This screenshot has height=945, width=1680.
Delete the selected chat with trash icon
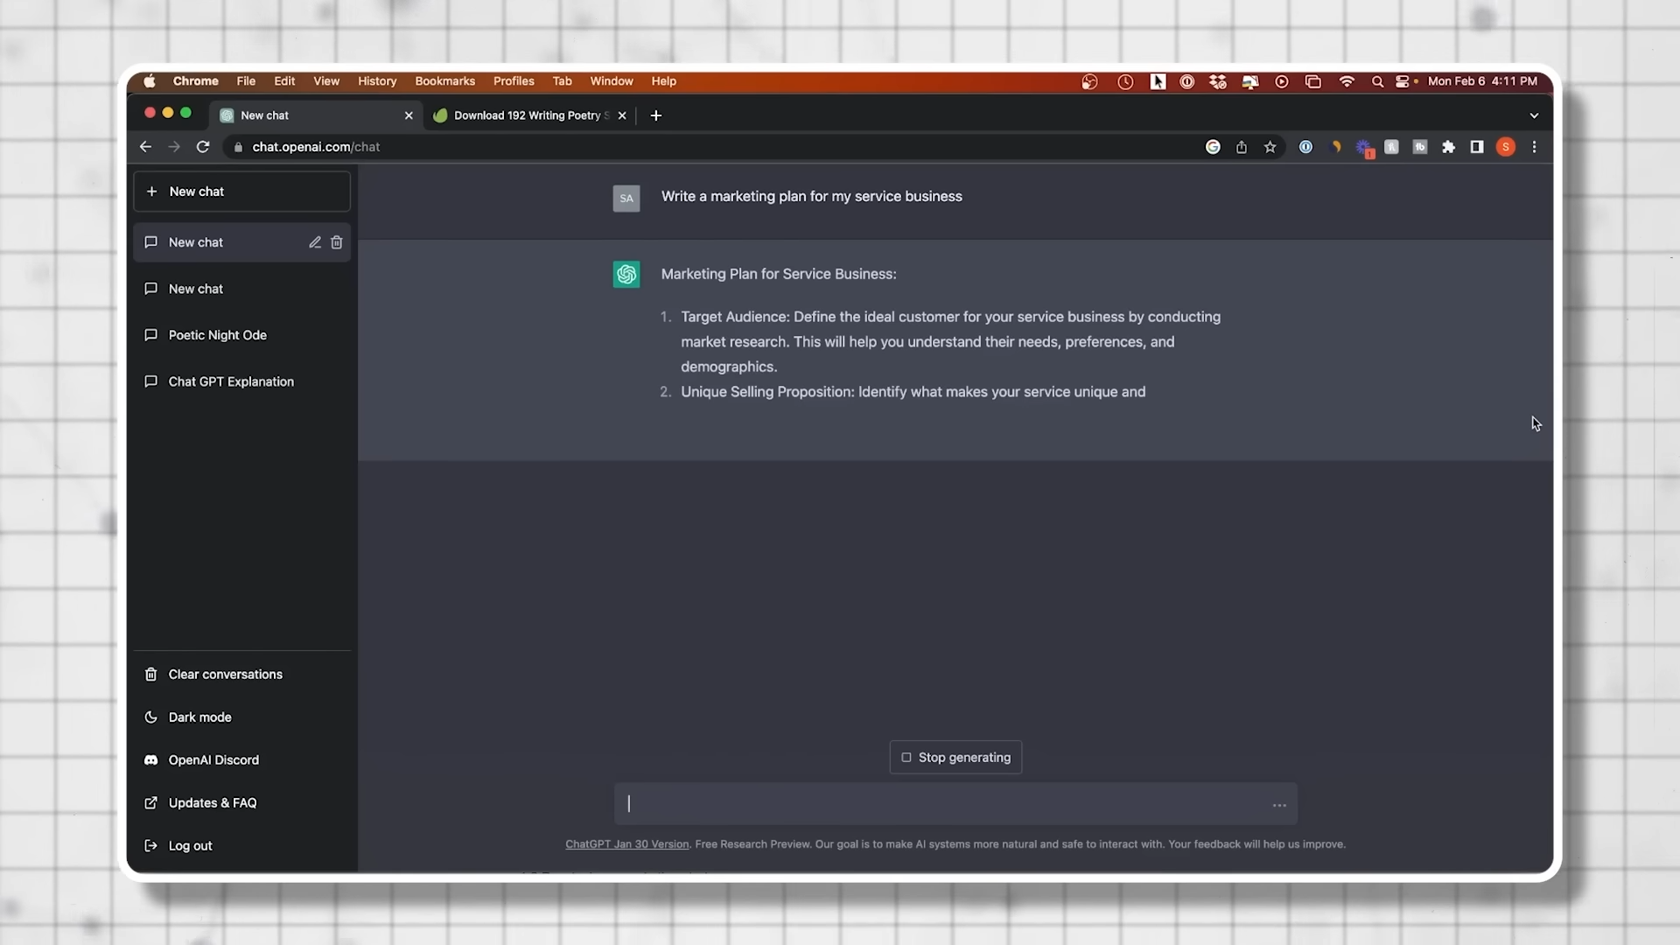click(337, 242)
